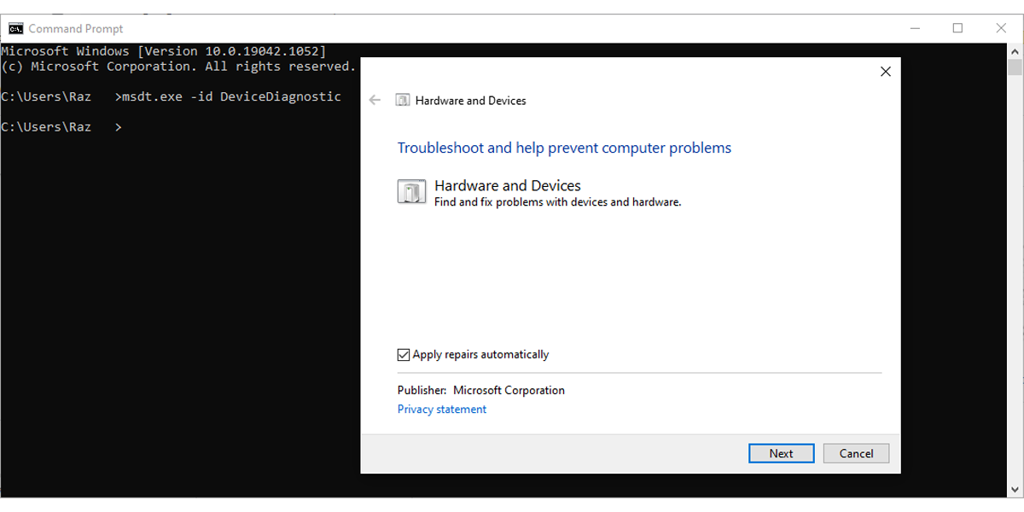
Task: Open the Privacy statement link
Action: 441,409
